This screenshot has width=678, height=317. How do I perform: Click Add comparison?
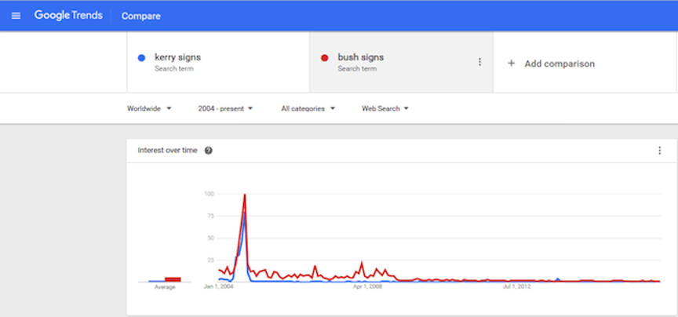560,64
